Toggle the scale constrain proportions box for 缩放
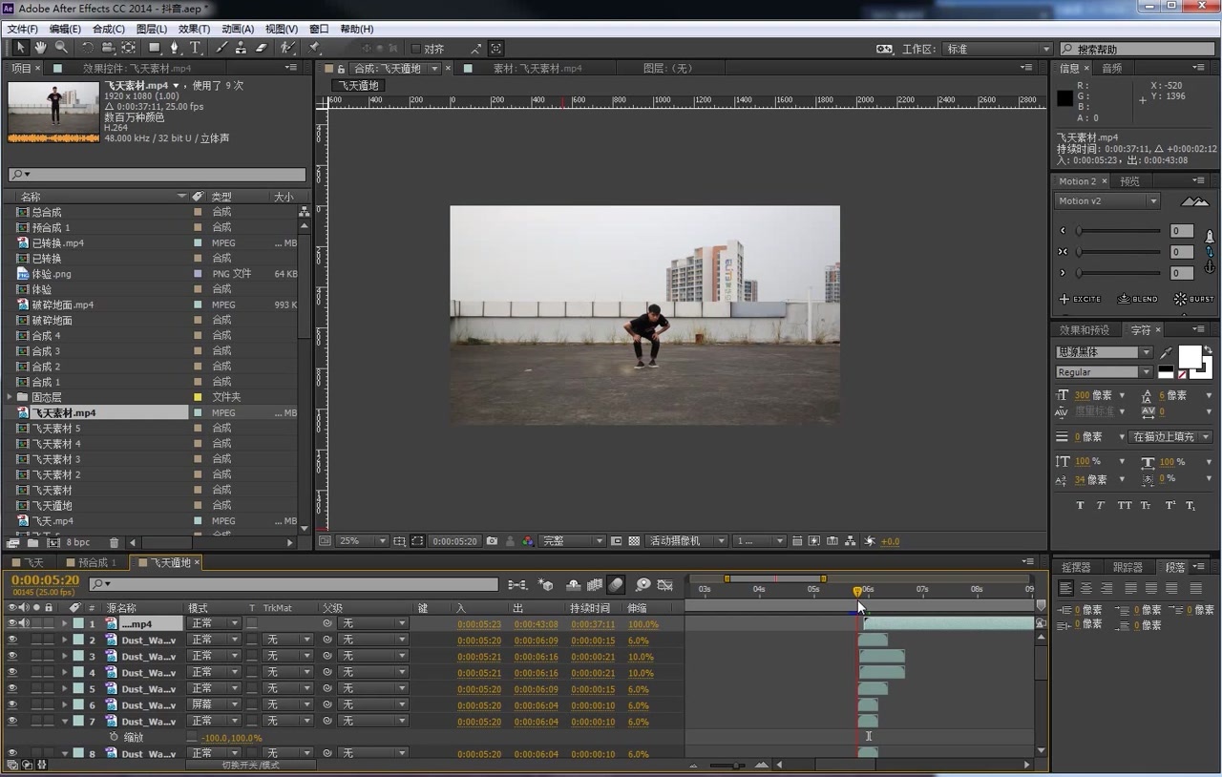Screen dimensions: 1222x777 [x=192, y=738]
